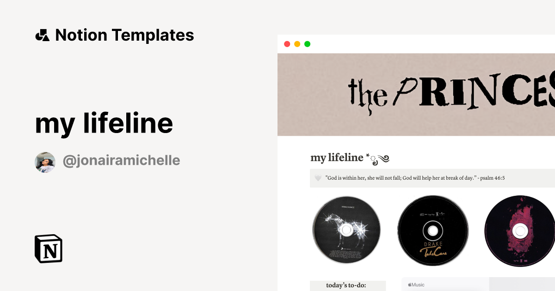
Task: Select the pink-splattered CD artwork
Action: pos(519,230)
